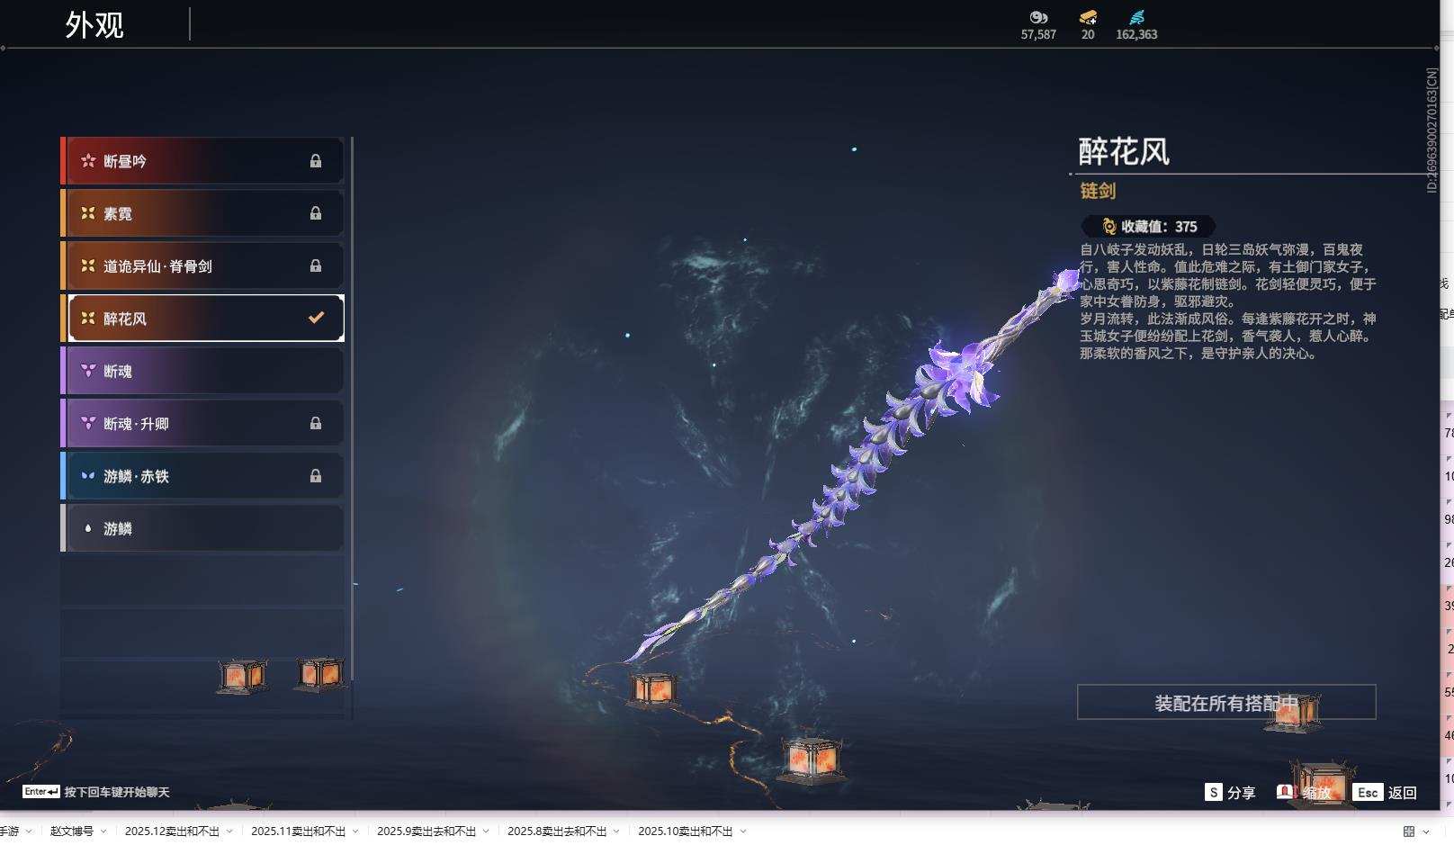Select the 游鳞 skin
The image size is (1454, 845).
click(202, 528)
